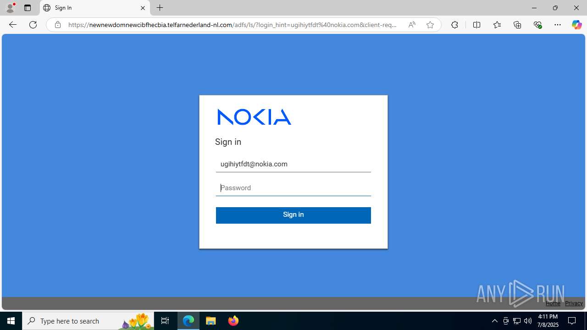Open the Collections icon
The width and height of the screenshot is (587, 330).
(x=517, y=25)
